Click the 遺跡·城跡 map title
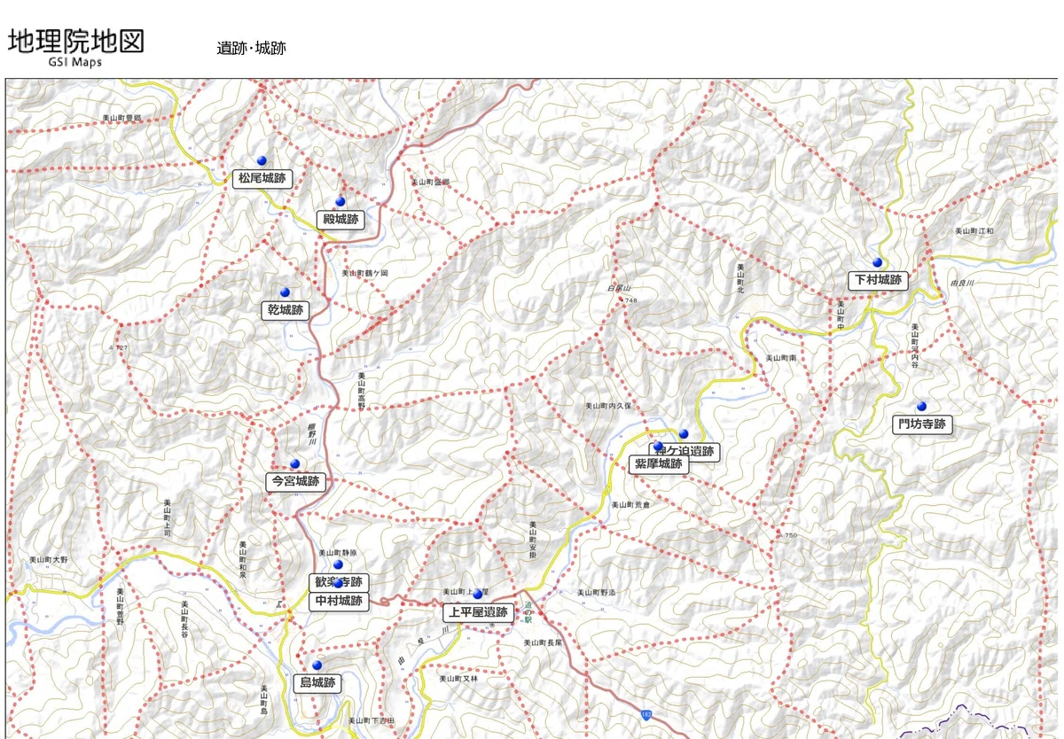Image resolution: width=1064 pixels, height=739 pixels. [251, 48]
